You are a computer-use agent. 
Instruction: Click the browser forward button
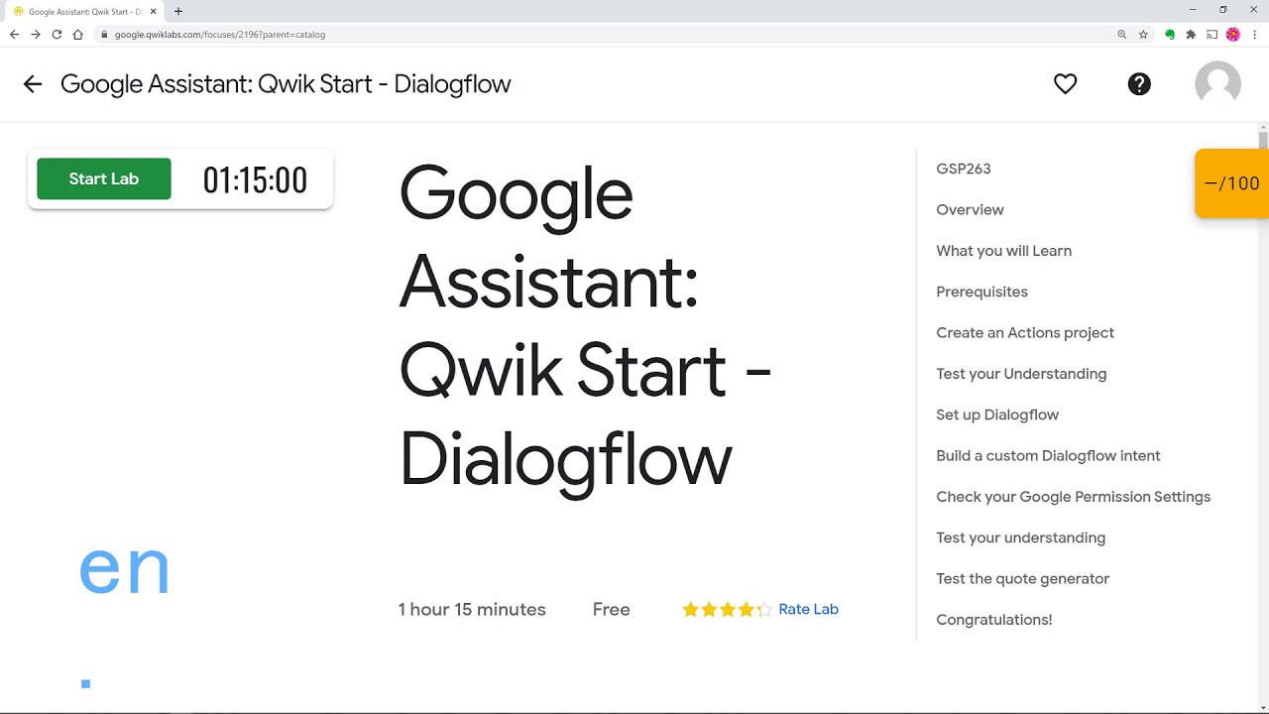click(36, 34)
